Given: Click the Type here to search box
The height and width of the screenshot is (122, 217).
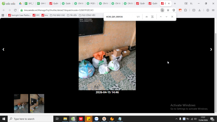Looking at the screenshot, I should [x=31, y=119].
